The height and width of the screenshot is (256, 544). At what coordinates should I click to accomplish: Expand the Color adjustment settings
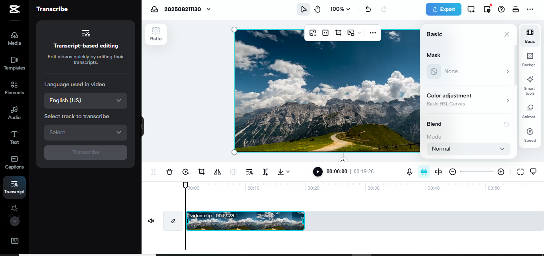coord(468,99)
